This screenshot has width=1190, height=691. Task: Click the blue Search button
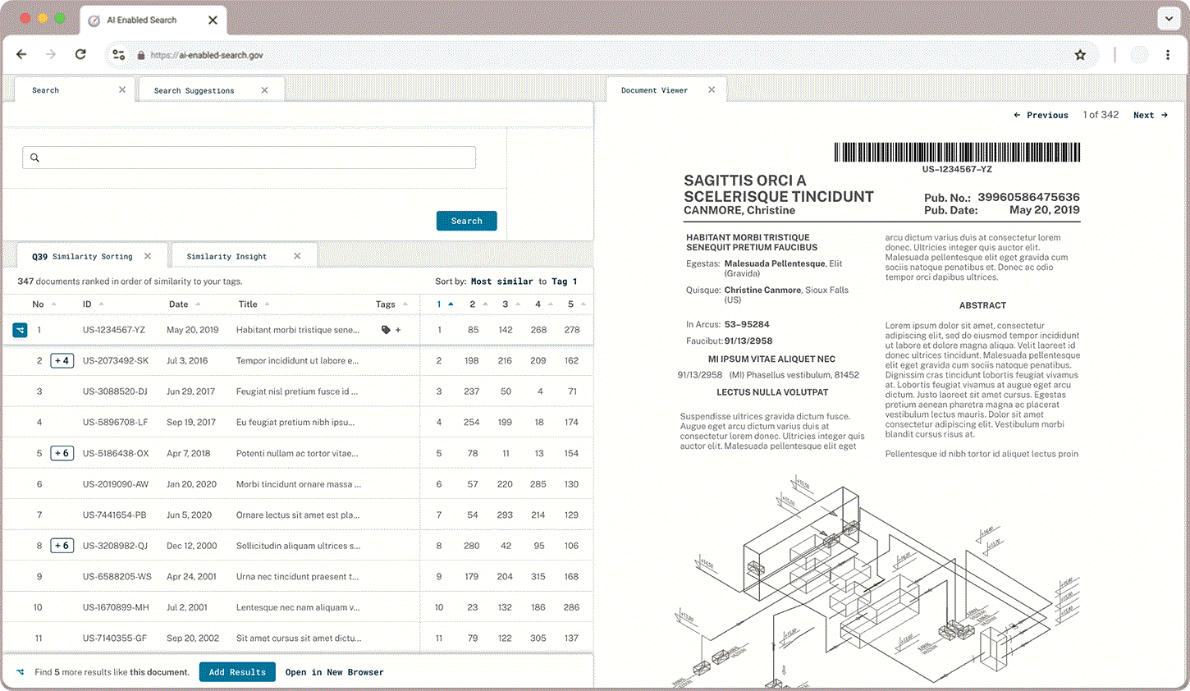pos(466,221)
